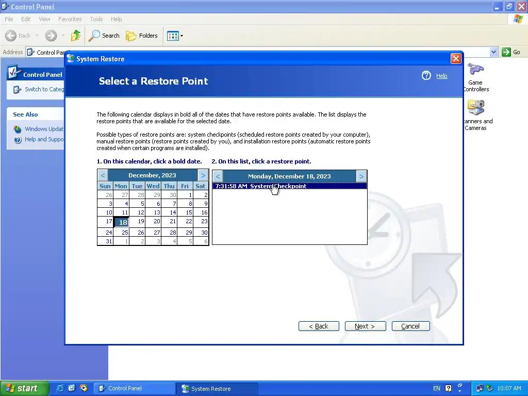Click the second Quick Launch icon
Screen dimensions: 528x396
pyautogui.click(x=72, y=388)
